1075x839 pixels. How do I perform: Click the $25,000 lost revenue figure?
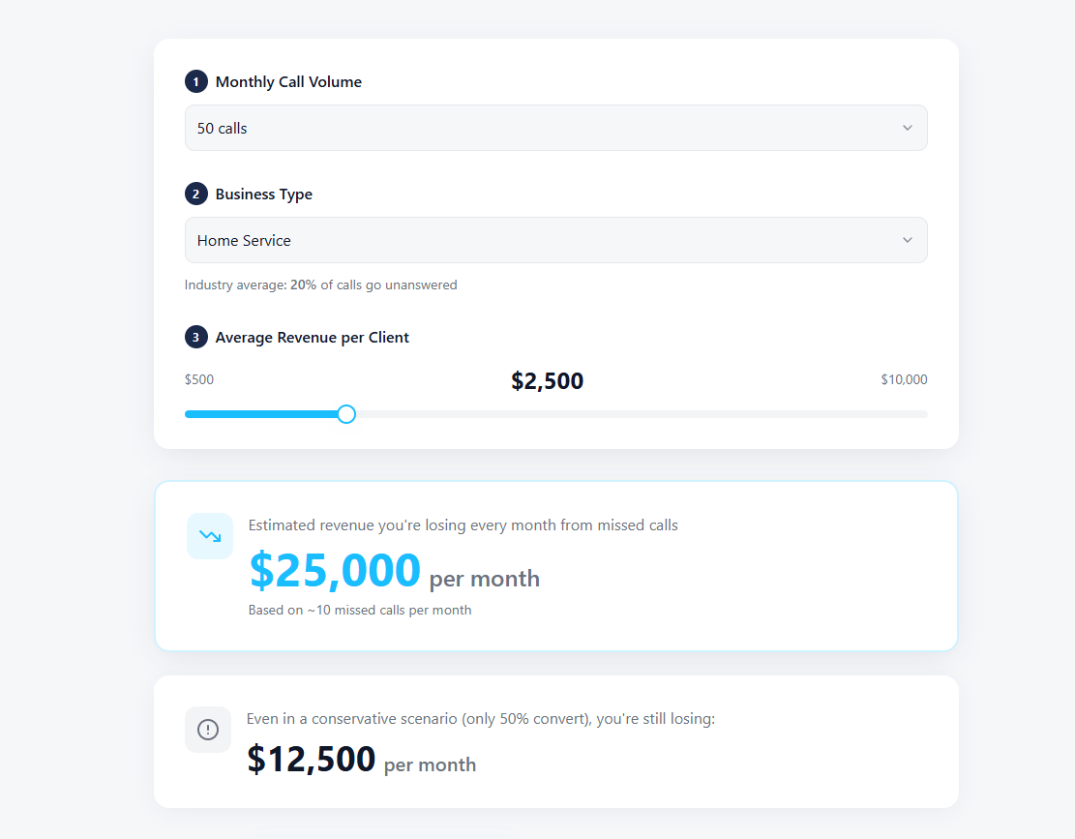coord(335,571)
